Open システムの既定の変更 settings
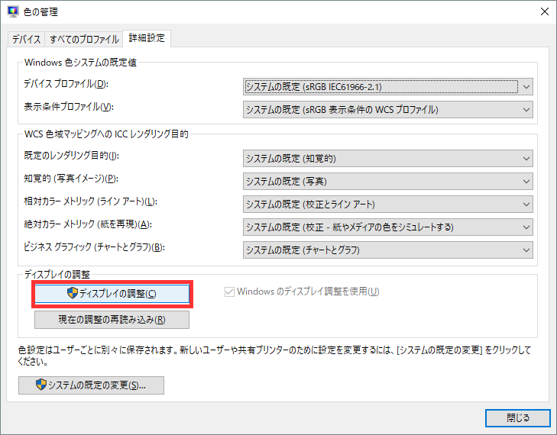557x435 pixels. coord(91,385)
